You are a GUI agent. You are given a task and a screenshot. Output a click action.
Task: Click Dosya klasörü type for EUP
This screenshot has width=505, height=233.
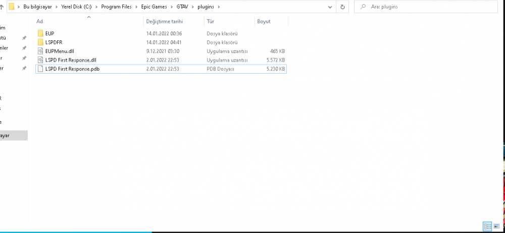point(222,33)
